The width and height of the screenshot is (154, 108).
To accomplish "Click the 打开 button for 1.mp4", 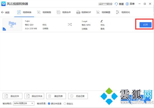I will coord(145,25).
